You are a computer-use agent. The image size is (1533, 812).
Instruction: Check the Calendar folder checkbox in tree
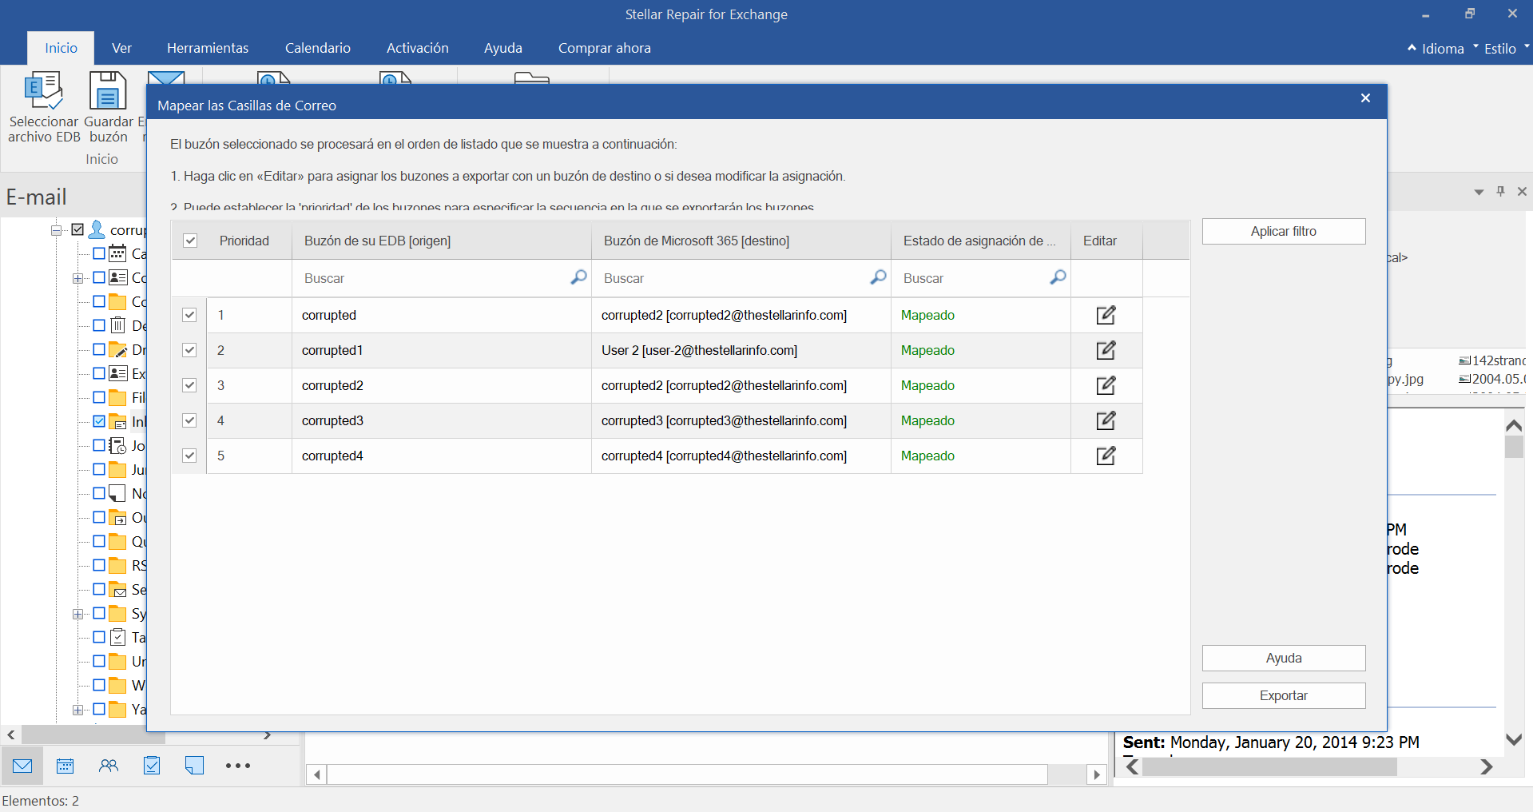(x=99, y=253)
